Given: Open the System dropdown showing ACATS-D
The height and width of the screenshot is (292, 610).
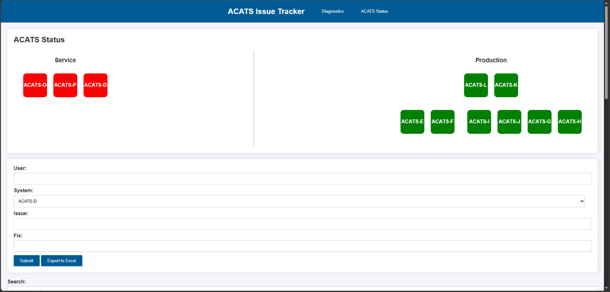Looking at the screenshot, I should coord(299,201).
